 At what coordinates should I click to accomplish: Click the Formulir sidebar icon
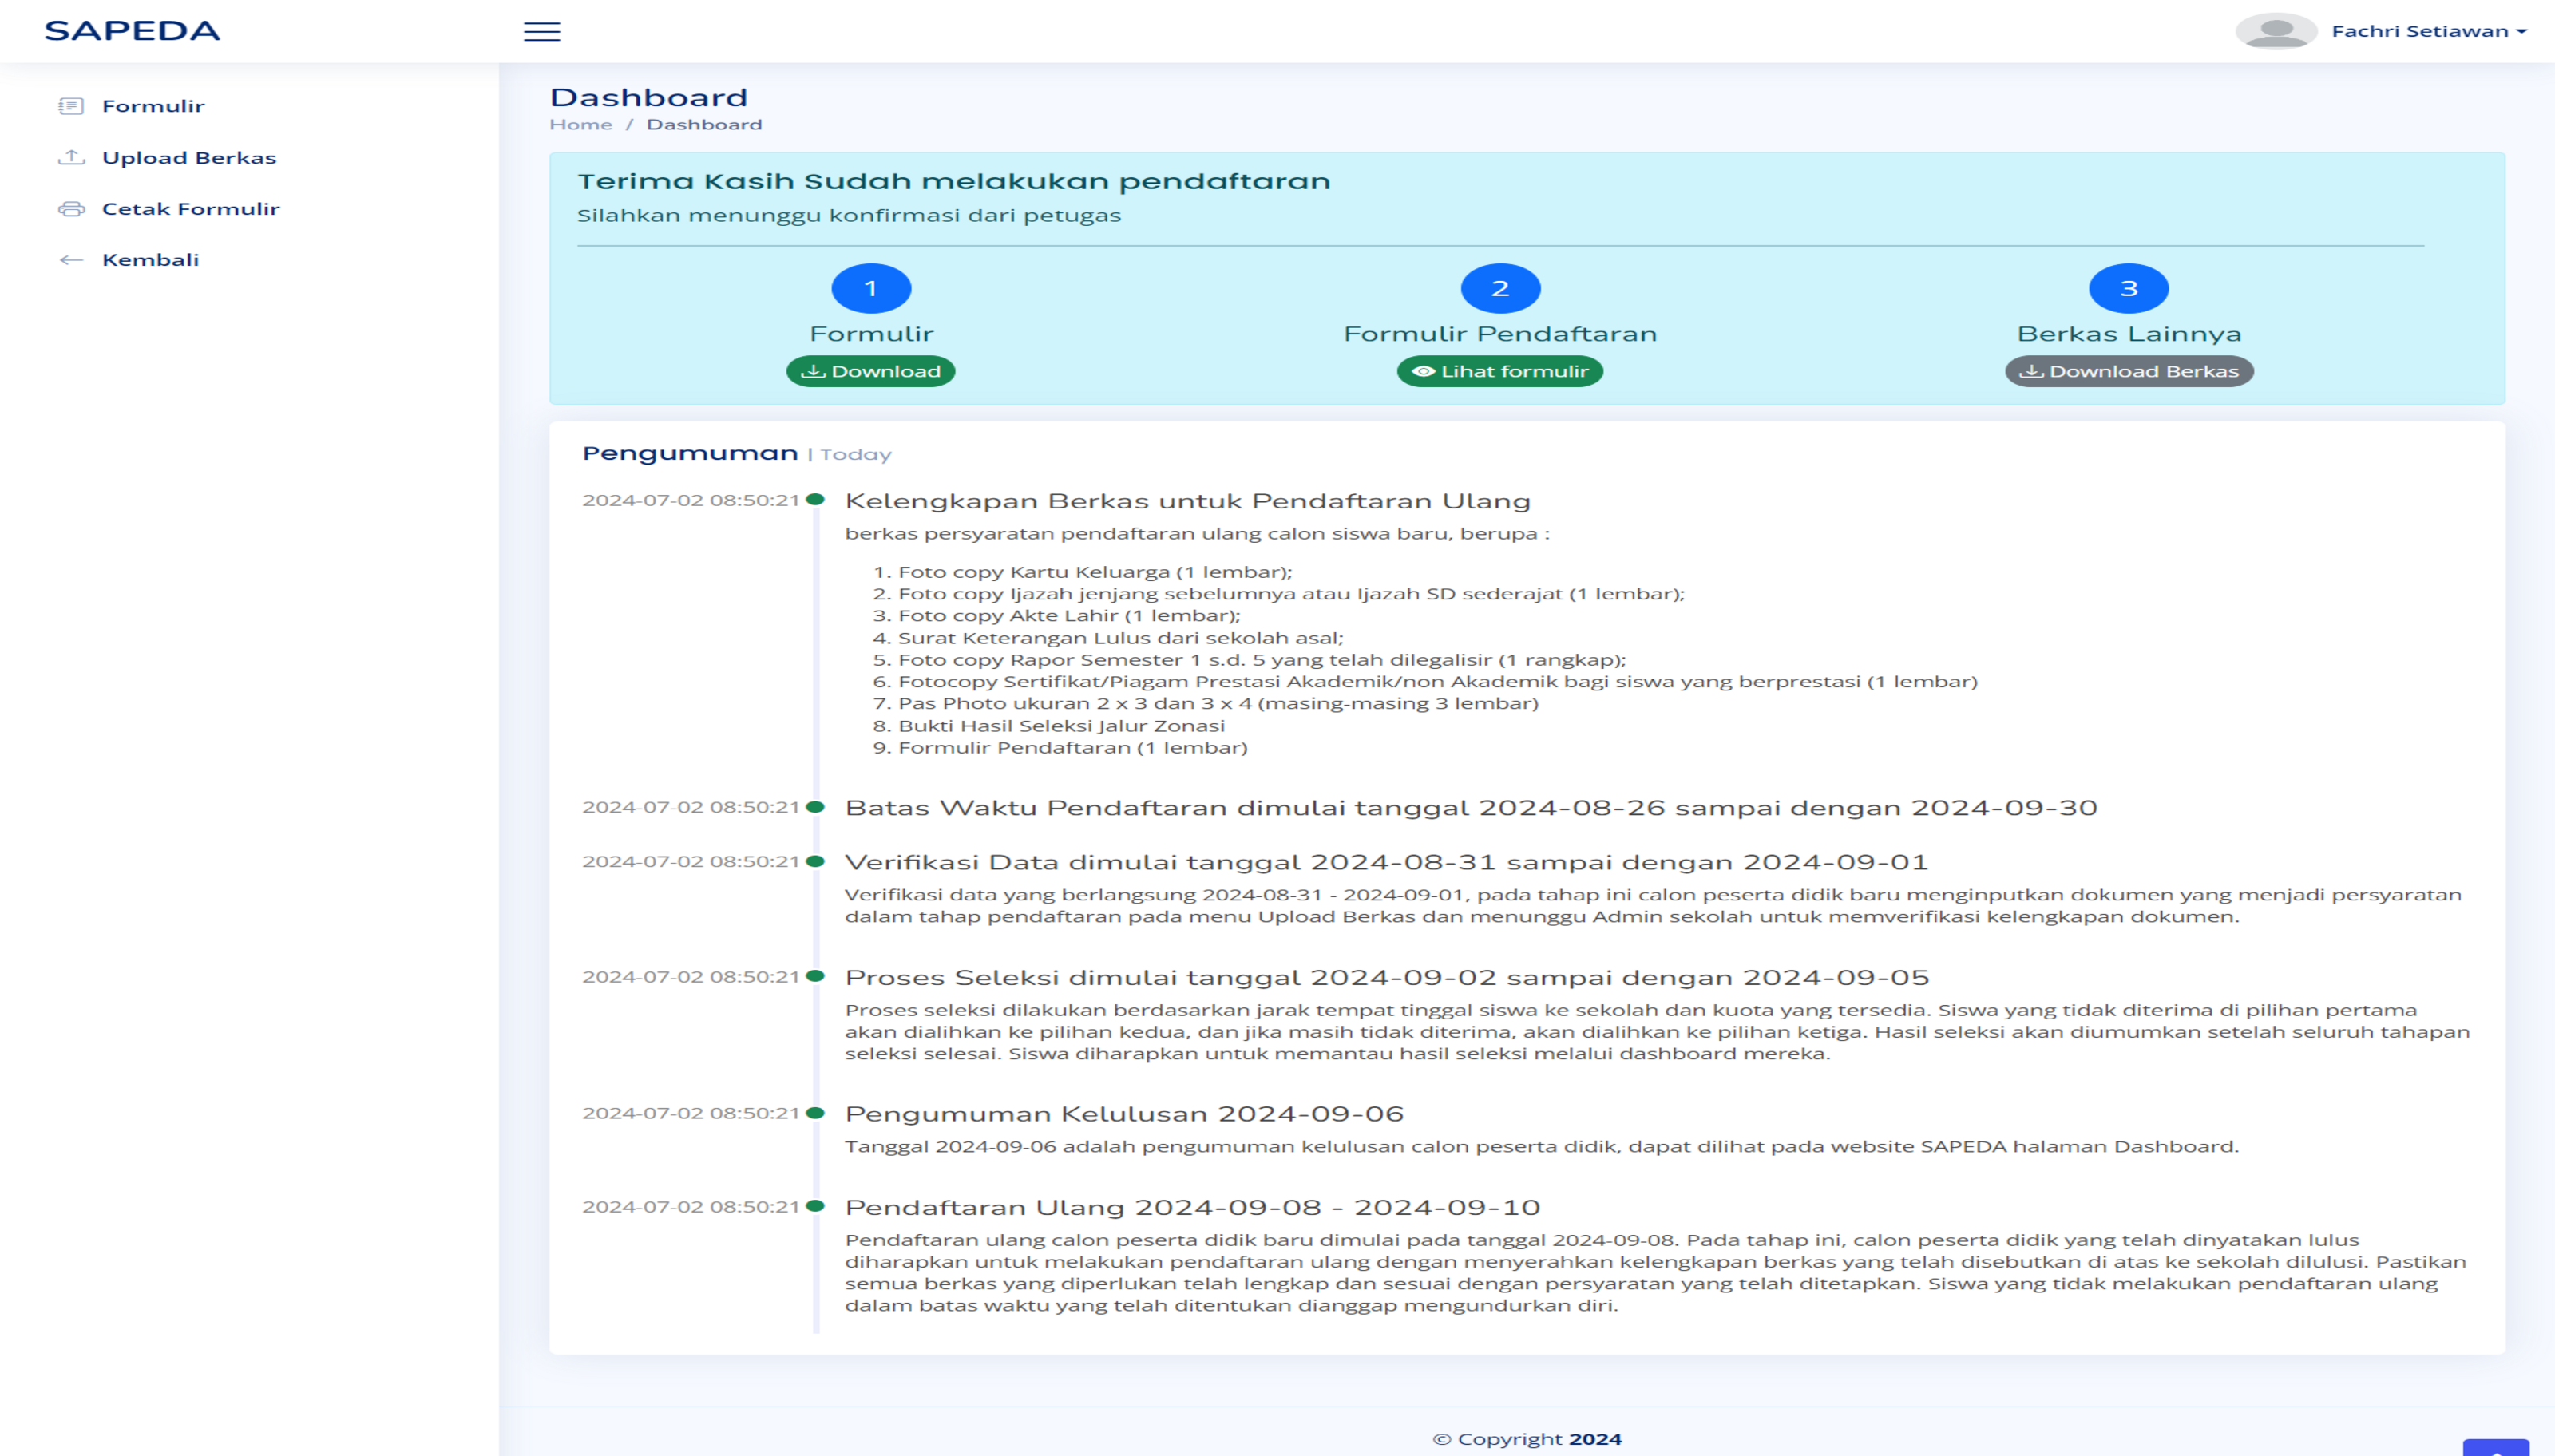tap(71, 106)
